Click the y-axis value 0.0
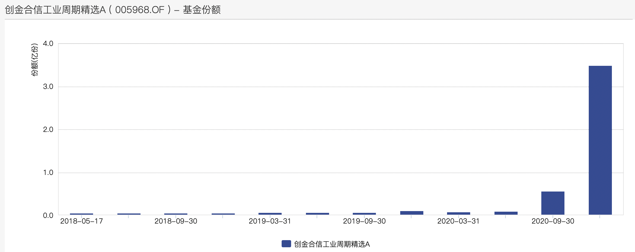This screenshot has width=635, height=252. [48, 216]
